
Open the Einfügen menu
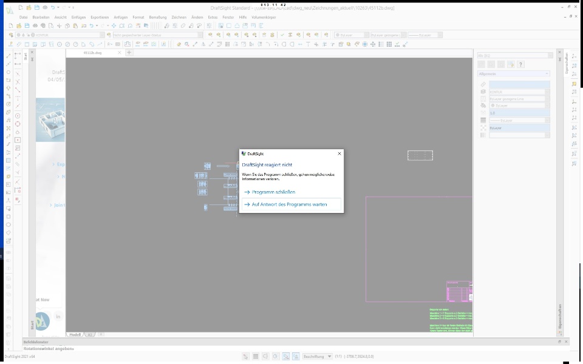78,17
